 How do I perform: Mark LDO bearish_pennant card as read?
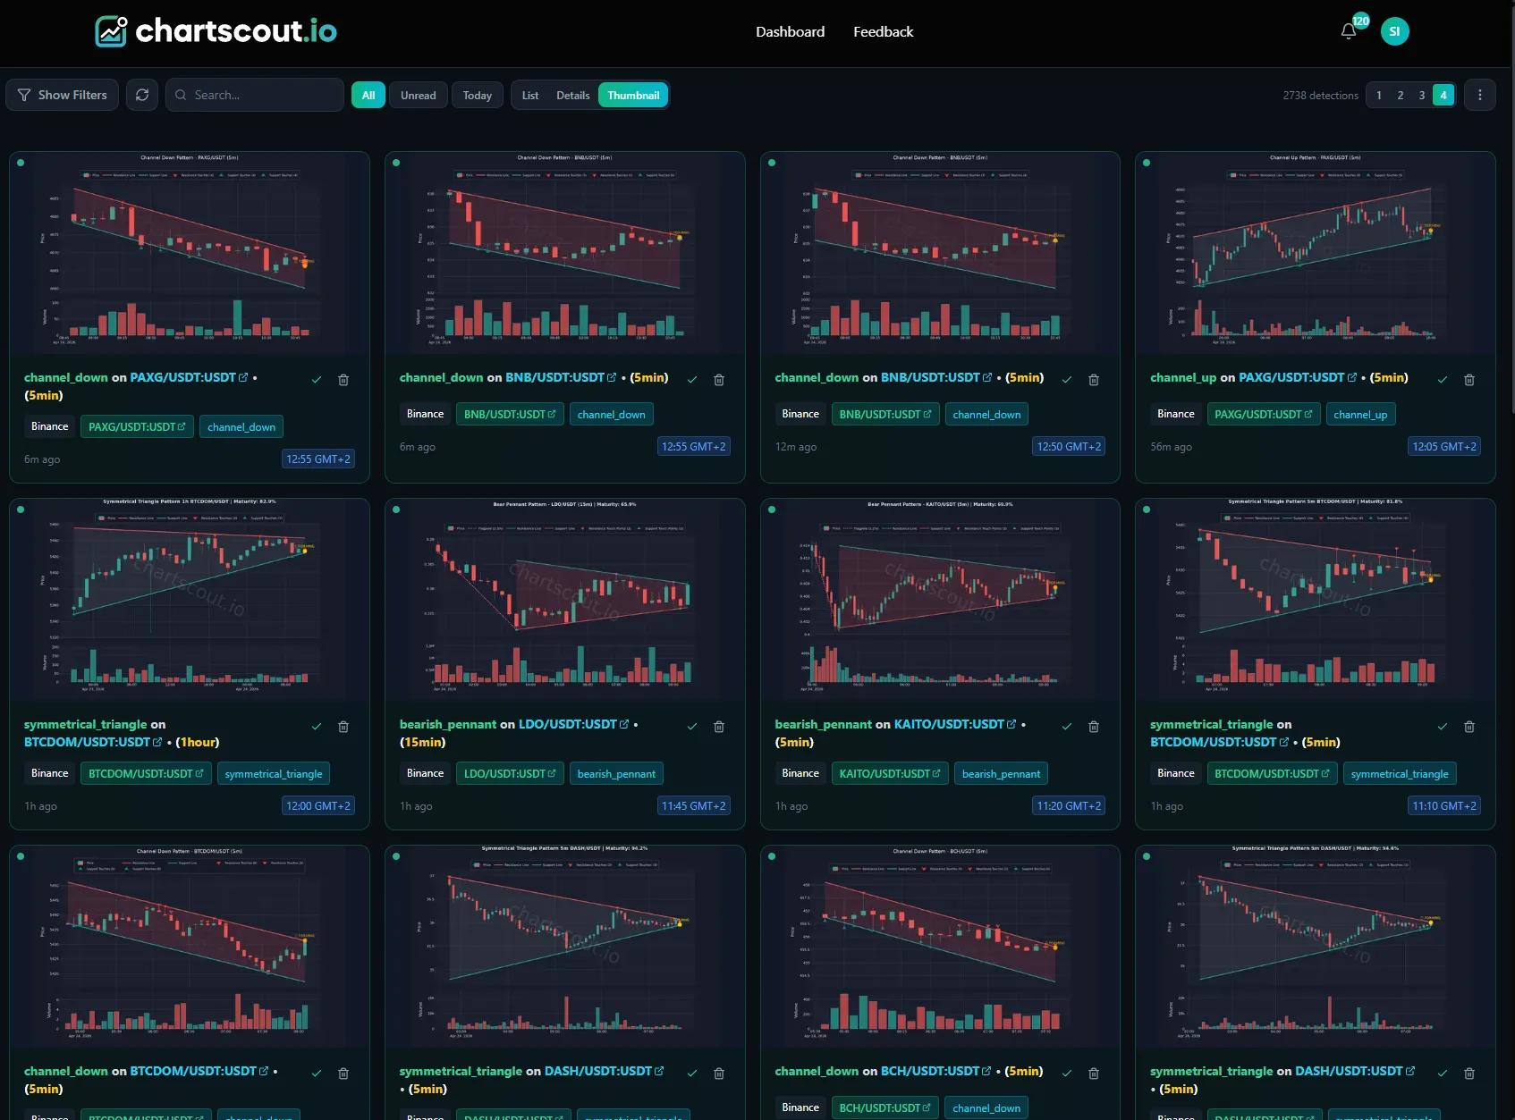point(692,727)
